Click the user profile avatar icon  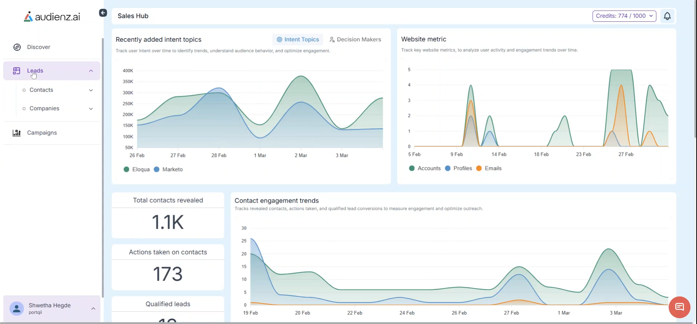[17, 308]
